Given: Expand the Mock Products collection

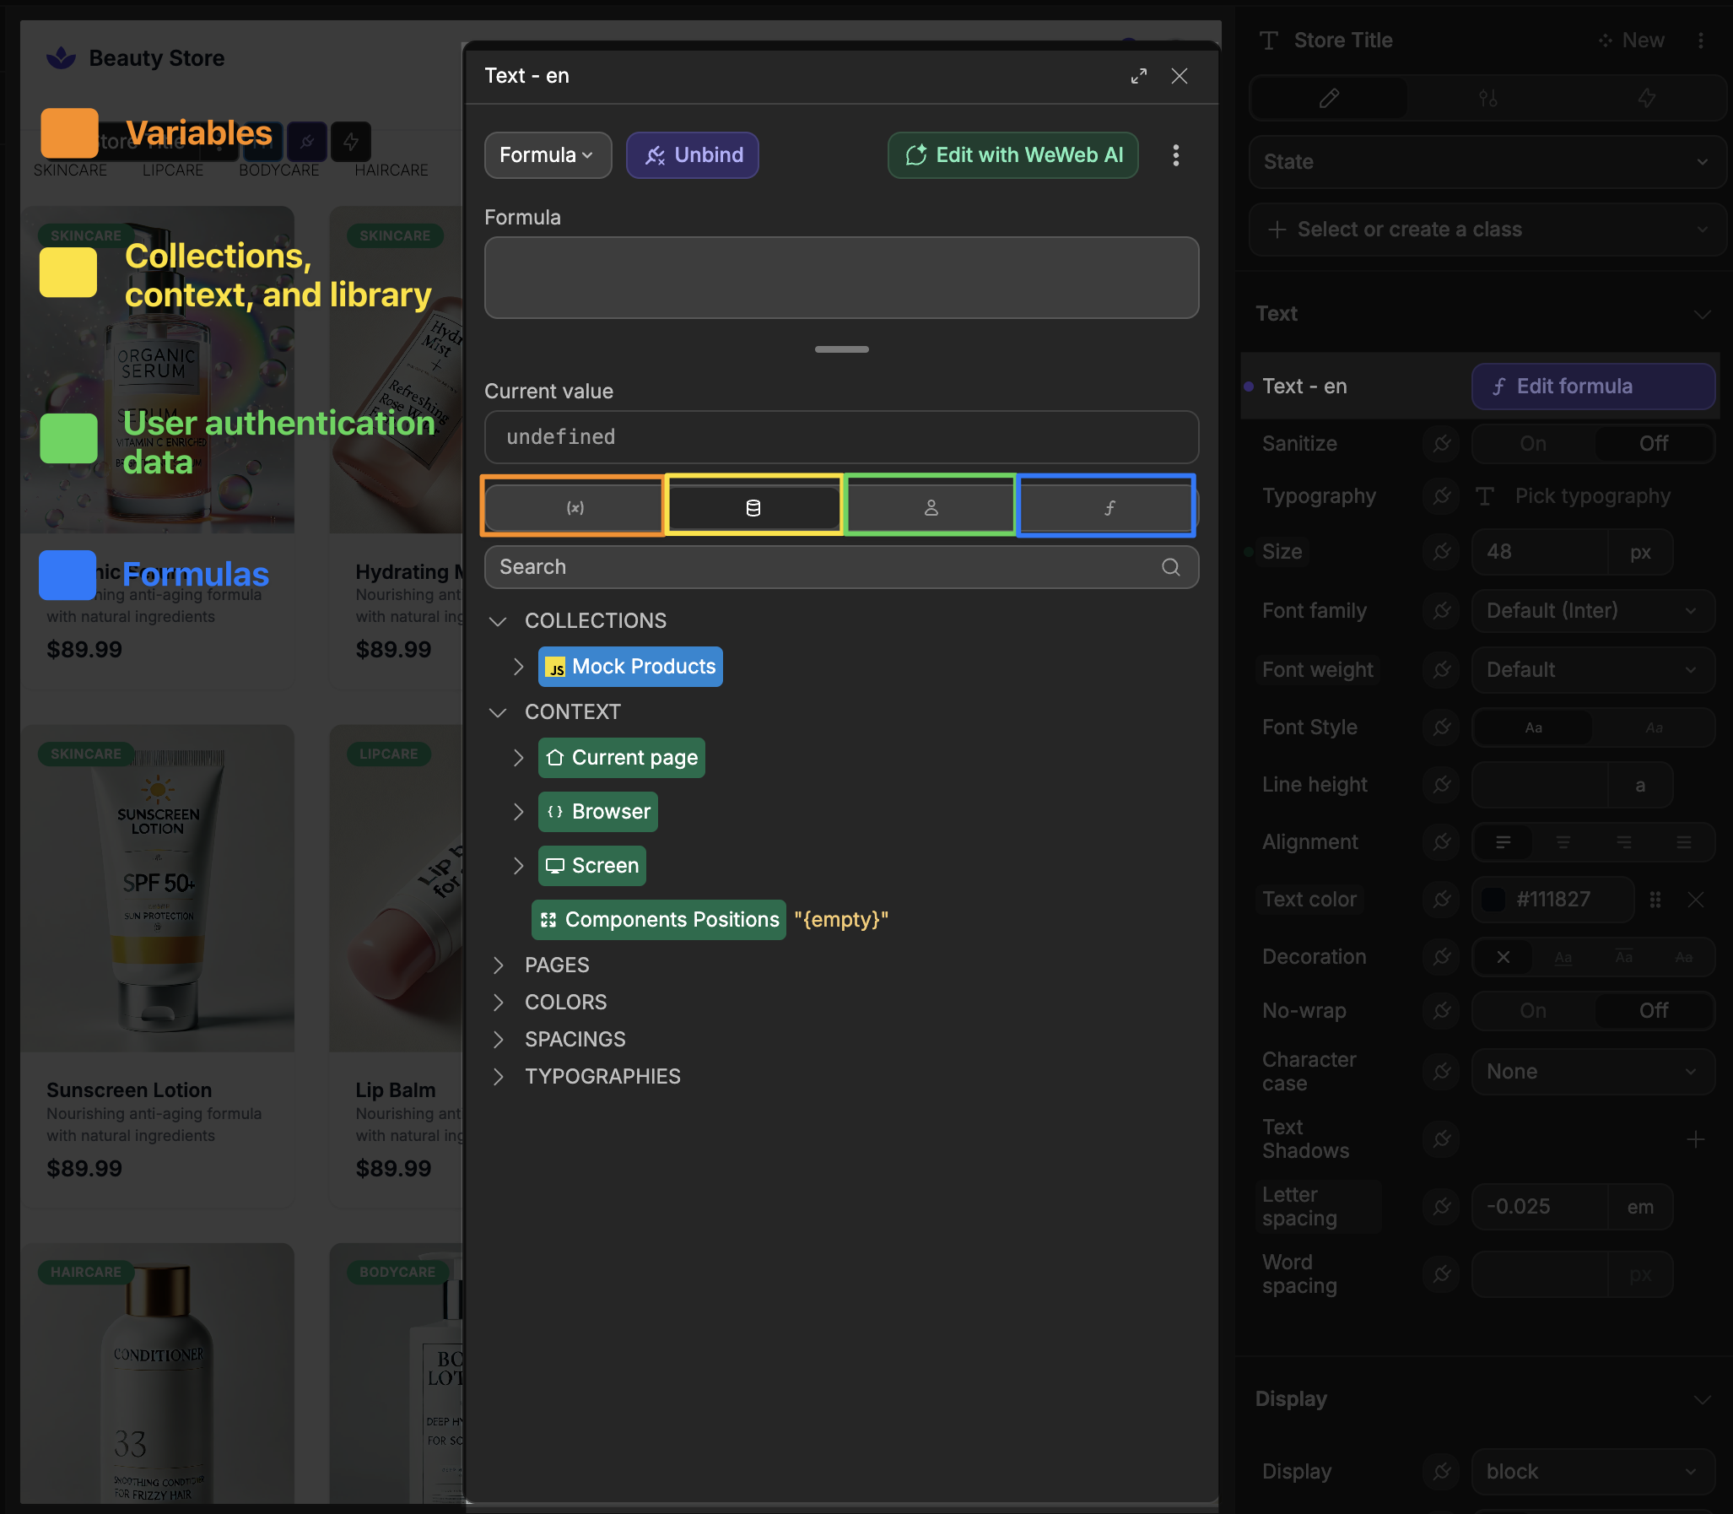Looking at the screenshot, I should 519,667.
